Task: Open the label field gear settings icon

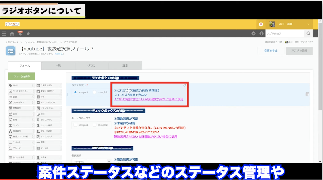Action: click(x=185, y=85)
